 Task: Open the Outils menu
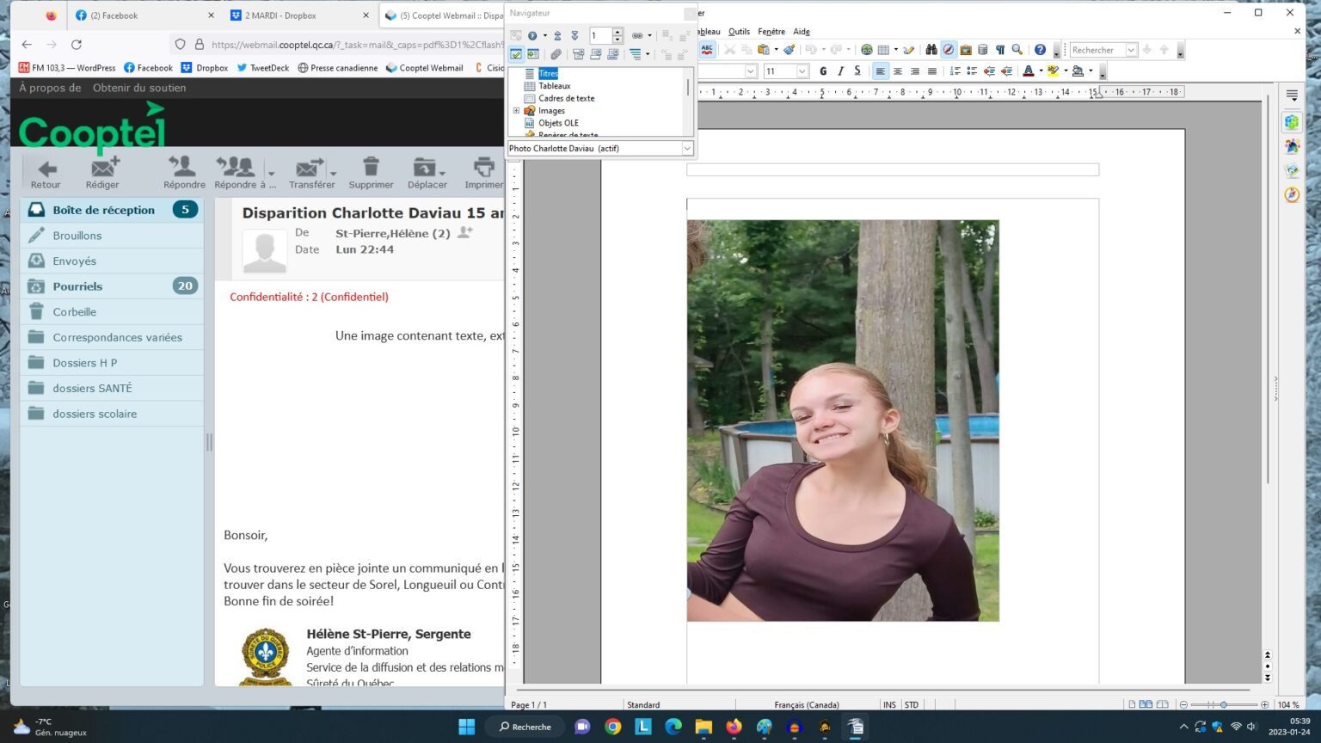point(739,32)
